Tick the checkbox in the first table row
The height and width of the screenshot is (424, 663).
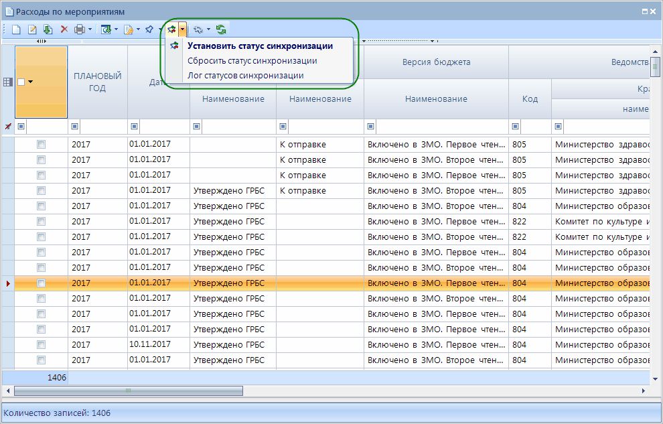pyautogui.click(x=42, y=145)
